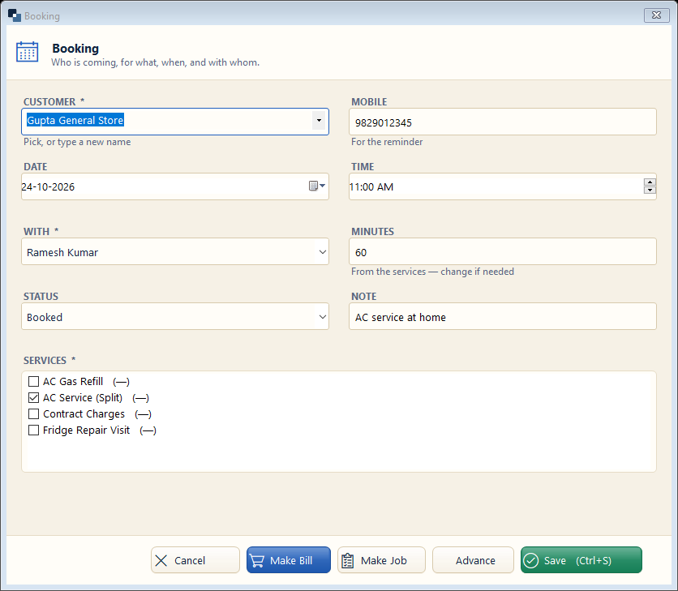This screenshot has width=678, height=591.
Task: Click the clipboard icon on Make Job
Action: point(348,560)
